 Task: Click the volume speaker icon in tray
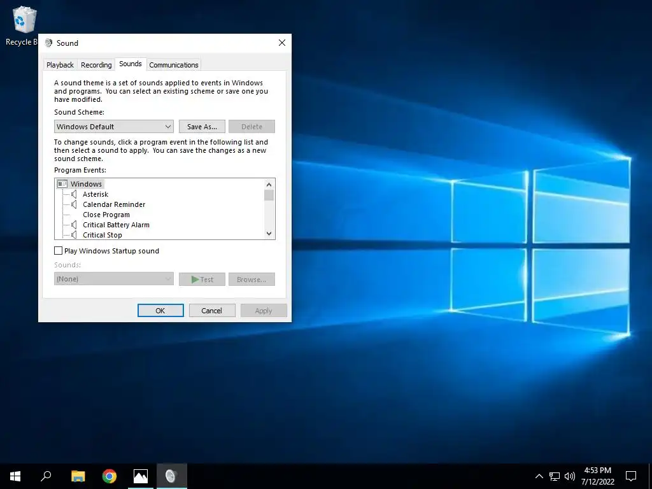pos(570,476)
